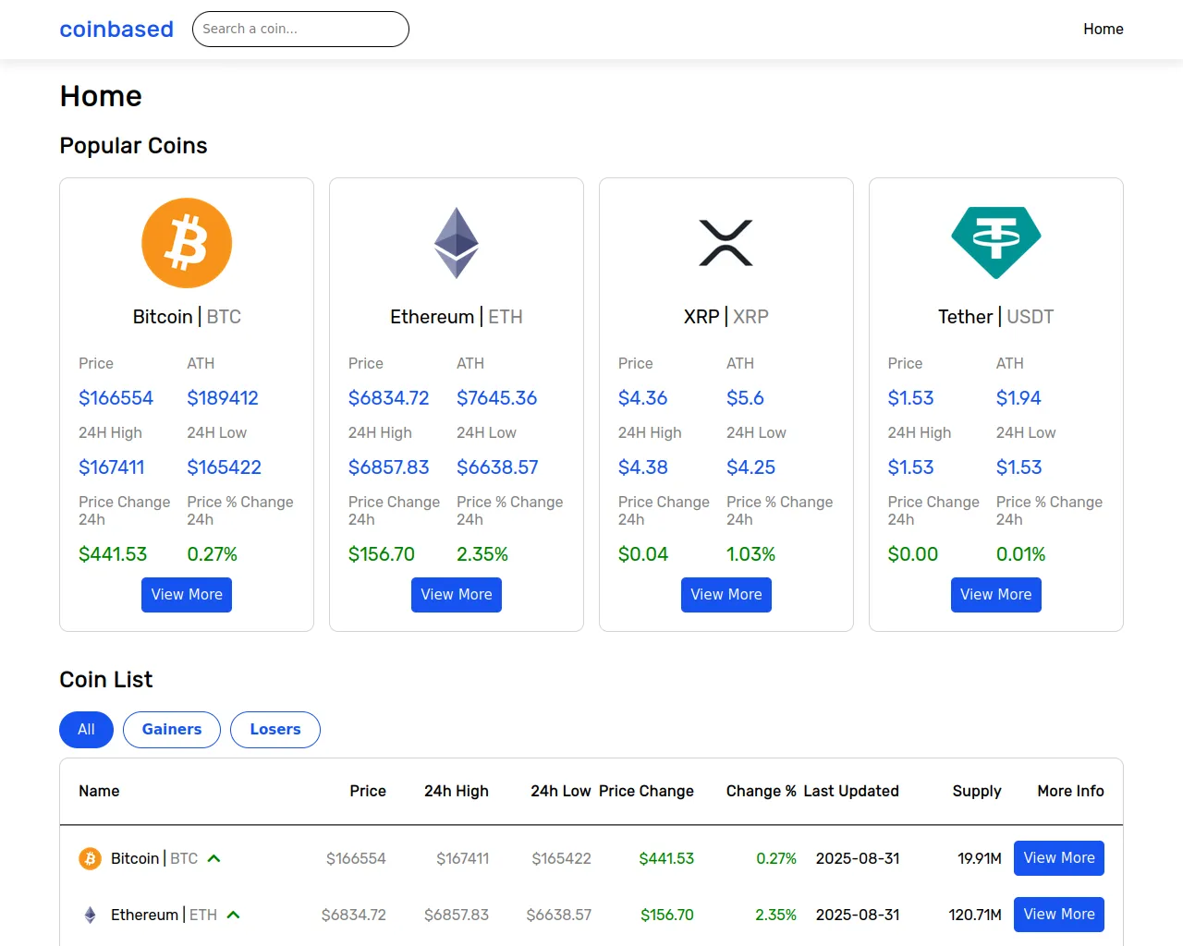Screen dimensions: 1183x946
Task: Click the Name column header
Action: tap(99, 791)
